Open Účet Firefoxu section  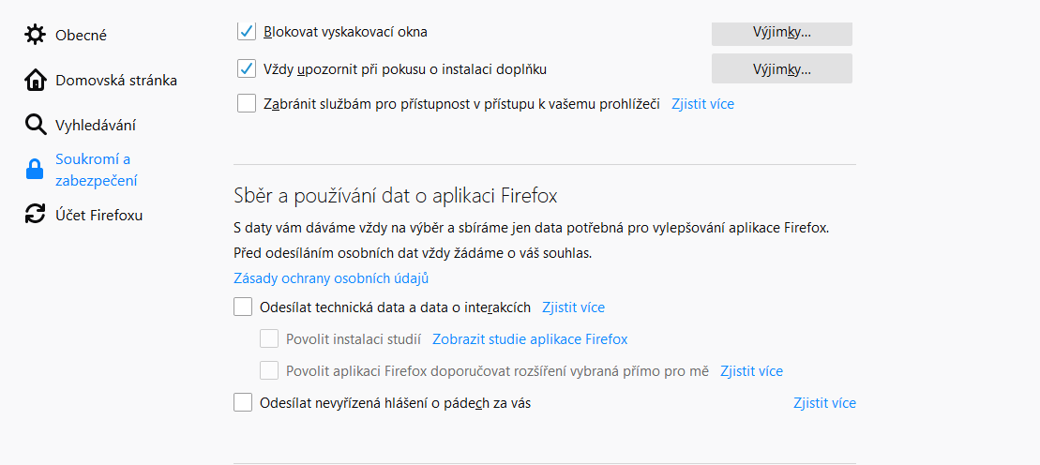98,215
